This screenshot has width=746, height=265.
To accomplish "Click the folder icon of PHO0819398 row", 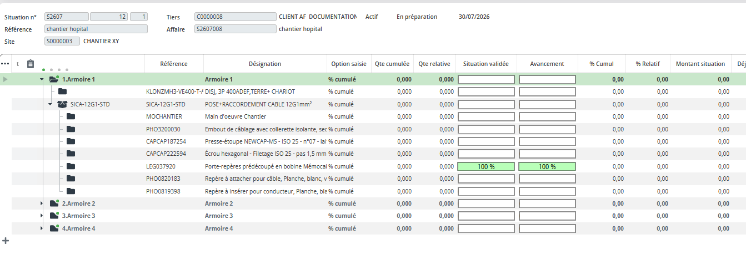I will point(71,191).
